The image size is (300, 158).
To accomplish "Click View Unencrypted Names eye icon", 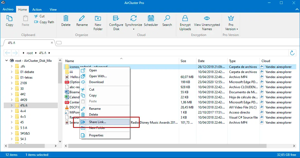I will tap(207, 18).
